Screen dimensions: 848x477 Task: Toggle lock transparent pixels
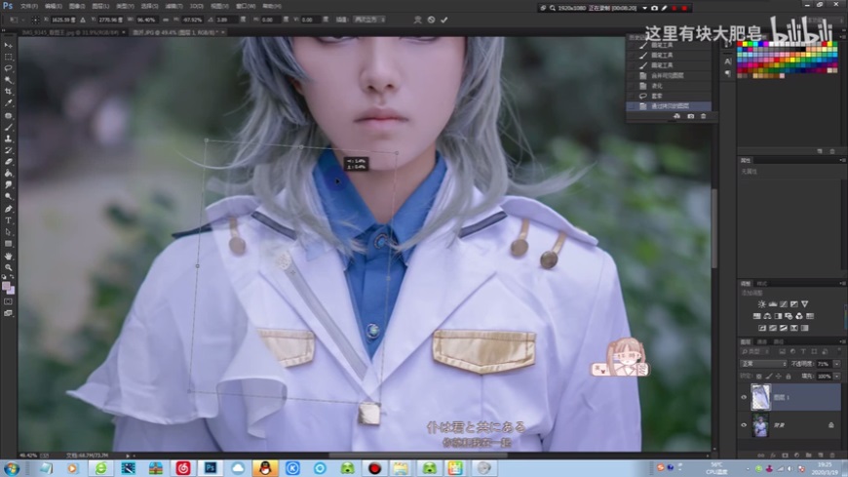(758, 377)
